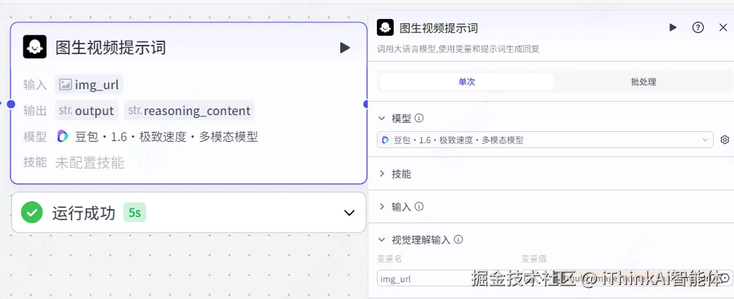
Task: Click the right output port of node
Action: 366,104
